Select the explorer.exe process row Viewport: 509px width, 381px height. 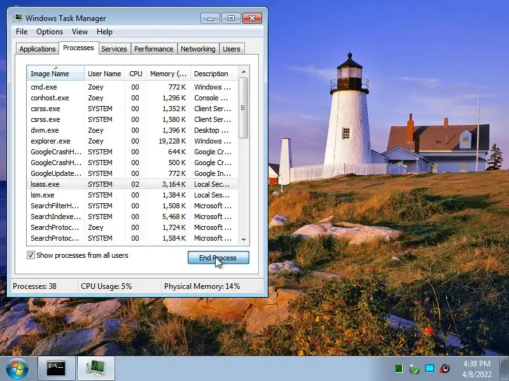tap(132, 141)
